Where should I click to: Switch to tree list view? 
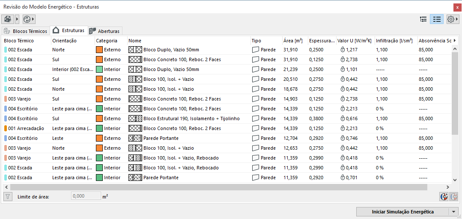coord(423,19)
